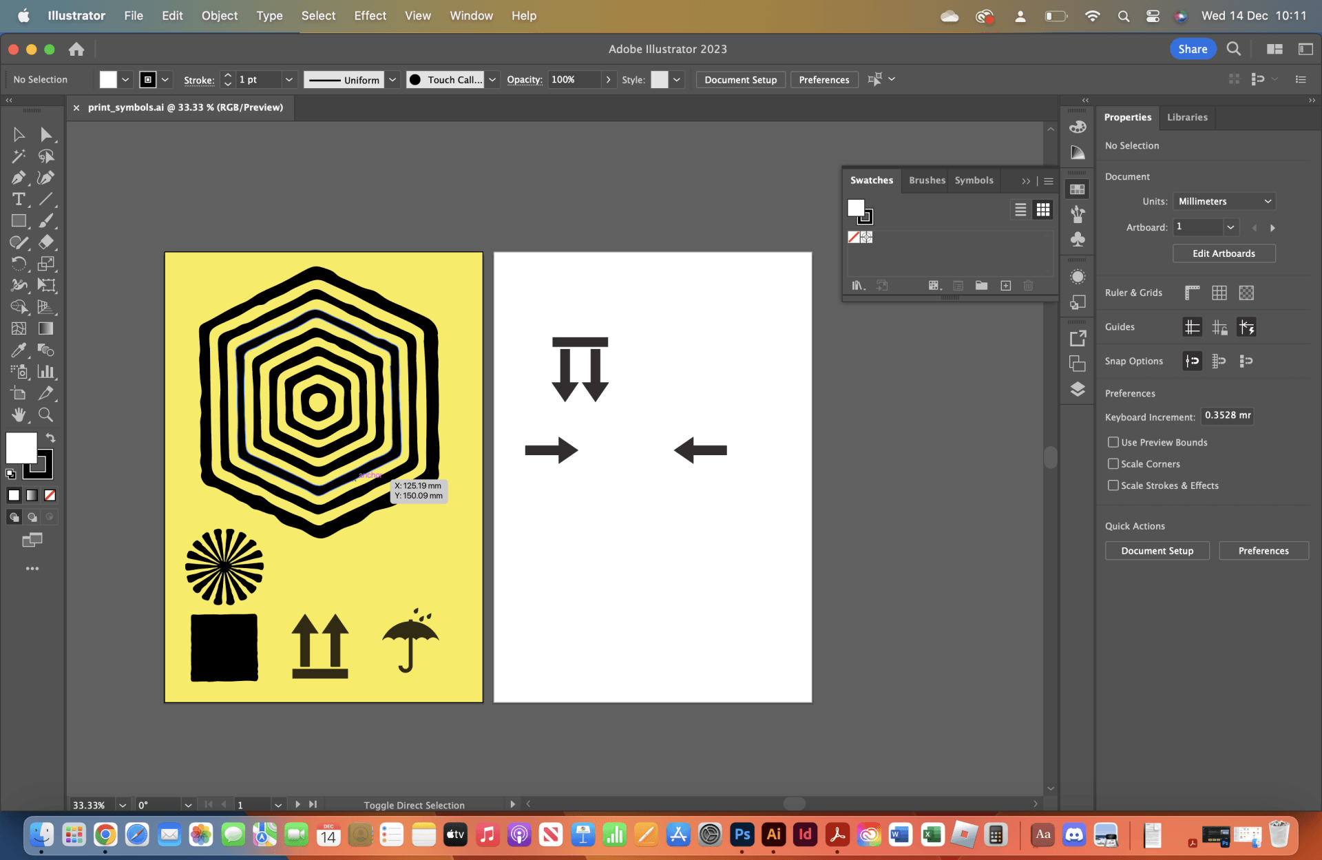Switch to the Symbols tab

click(974, 180)
